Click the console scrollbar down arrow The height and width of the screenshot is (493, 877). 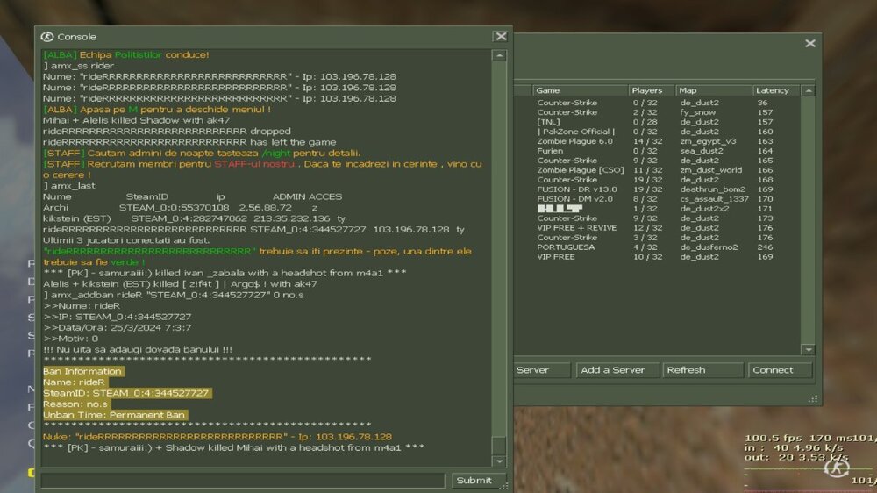click(x=499, y=461)
